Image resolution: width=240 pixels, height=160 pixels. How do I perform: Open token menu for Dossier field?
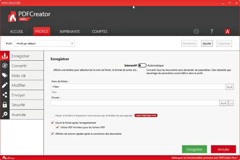click(223, 103)
